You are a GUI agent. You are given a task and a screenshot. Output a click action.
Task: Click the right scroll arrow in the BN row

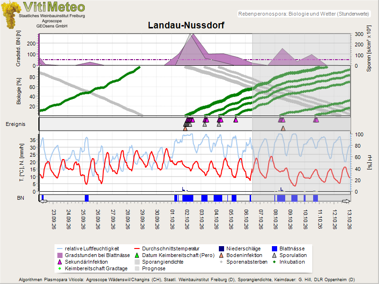click(346, 201)
